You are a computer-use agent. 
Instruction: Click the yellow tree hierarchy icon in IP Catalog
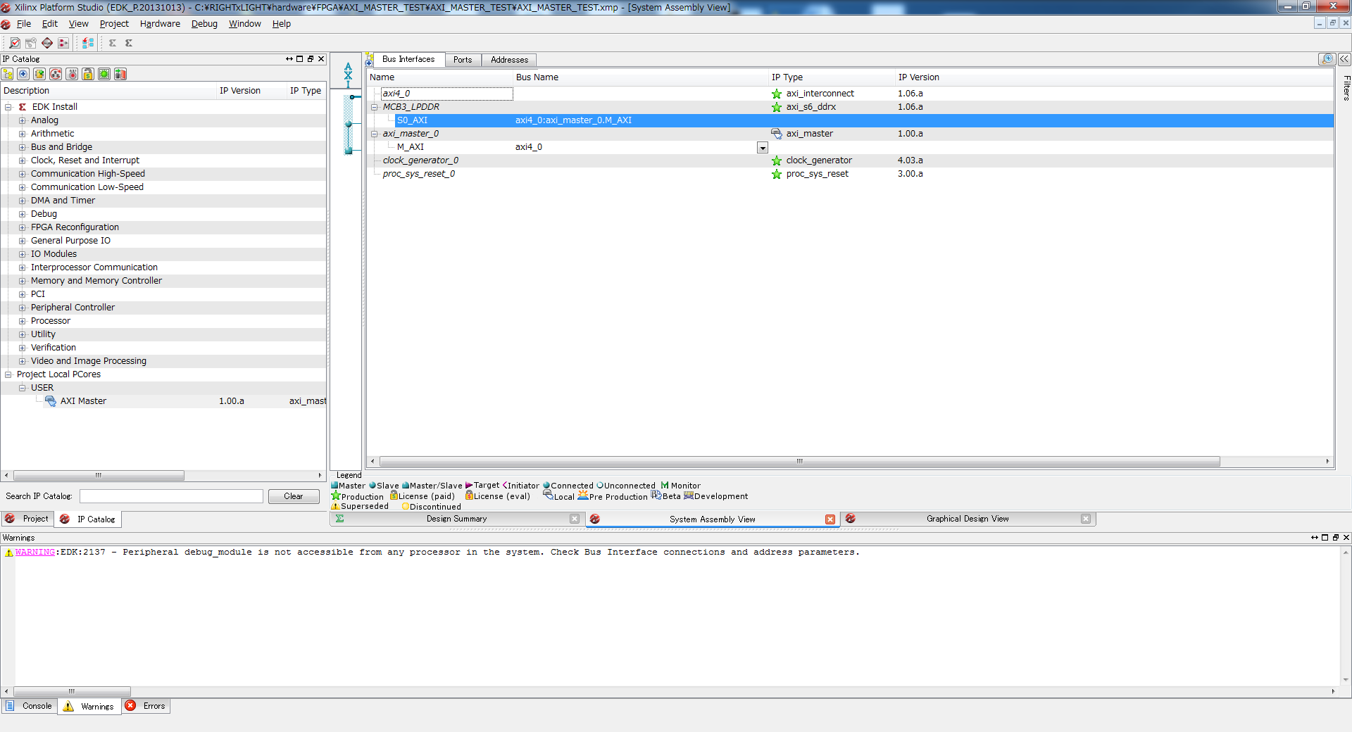[8, 74]
